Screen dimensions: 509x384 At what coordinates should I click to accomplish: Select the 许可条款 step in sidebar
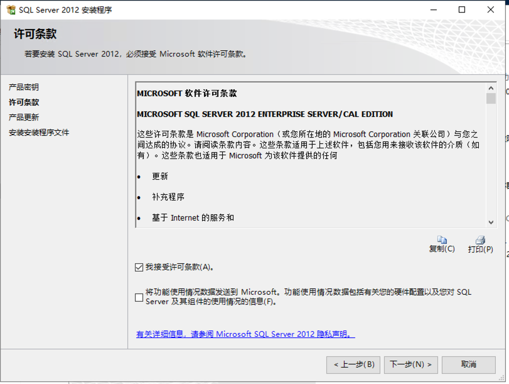point(24,102)
